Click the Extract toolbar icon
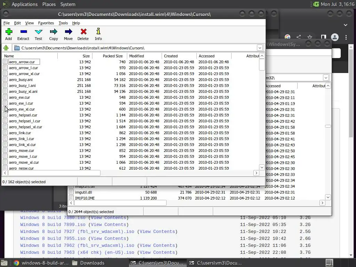 pos(23,32)
